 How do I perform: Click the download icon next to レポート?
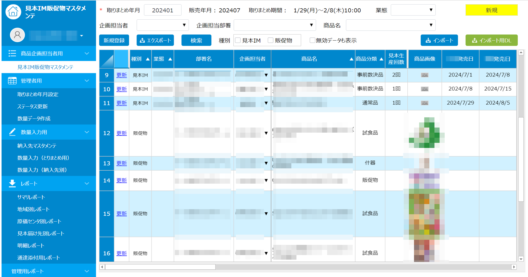[12, 183]
